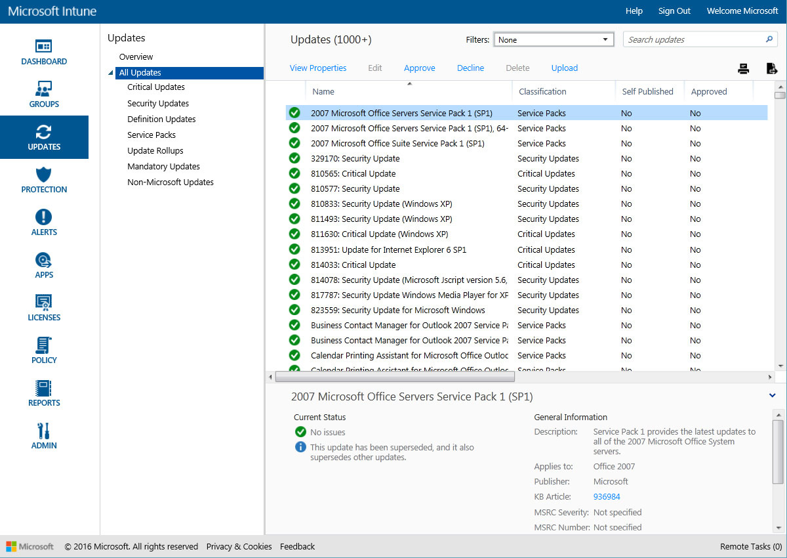Collapse the update details pane chevron
The height and width of the screenshot is (558, 787).
pyautogui.click(x=773, y=395)
